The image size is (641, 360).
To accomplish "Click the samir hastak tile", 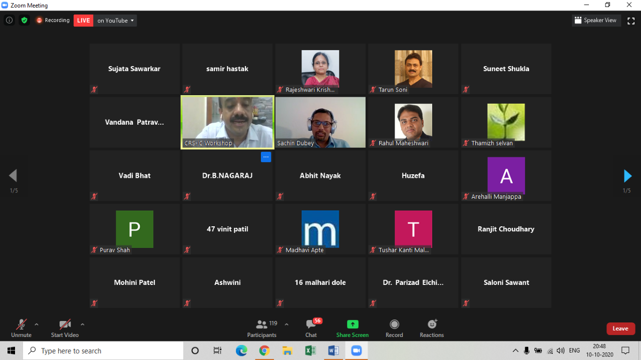I will [227, 69].
